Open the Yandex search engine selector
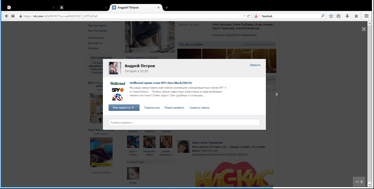The width and height of the screenshot is (374, 189). click(x=257, y=16)
